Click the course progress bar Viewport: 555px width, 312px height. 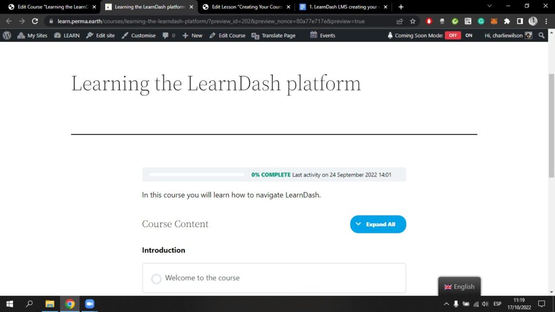(196, 174)
